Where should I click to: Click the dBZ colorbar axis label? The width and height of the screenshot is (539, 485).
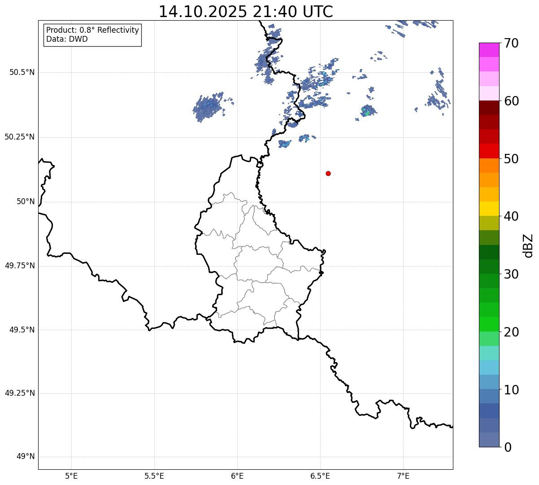coord(529,245)
